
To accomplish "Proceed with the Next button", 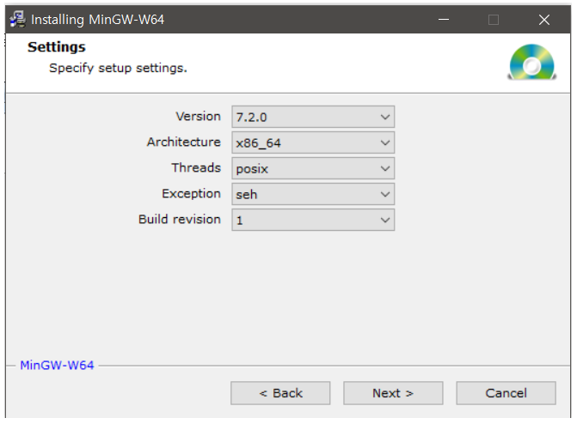I will tap(393, 393).
